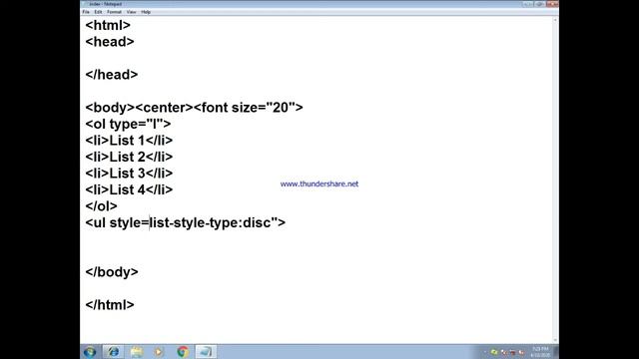Close the Notepad window
The image size is (639, 359).
552,4
